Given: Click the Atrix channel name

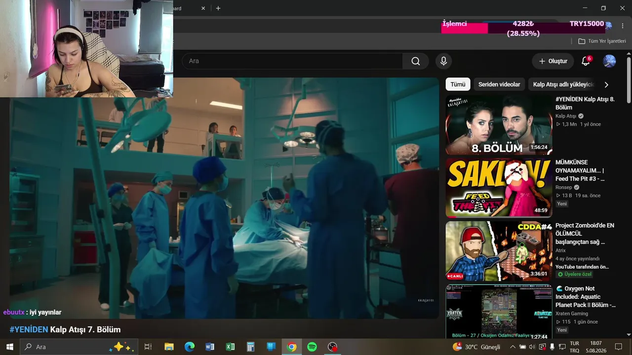Looking at the screenshot, I should [560, 250].
